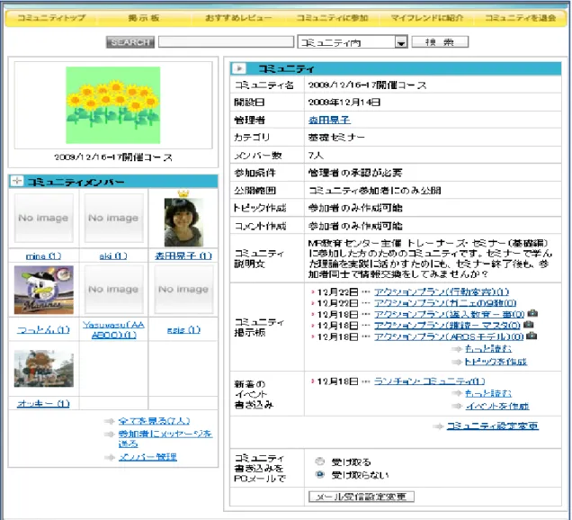
Task: Click camera icon beside the 導入教育 topic
Action: click(x=532, y=313)
